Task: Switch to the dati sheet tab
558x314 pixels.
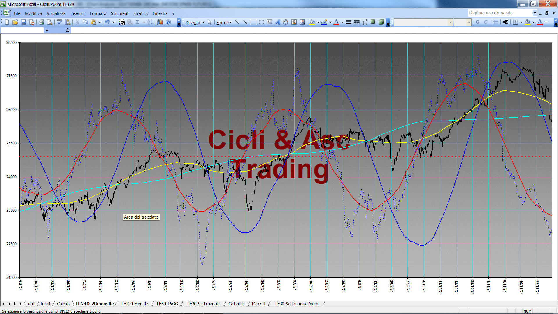Action: tap(32, 304)
